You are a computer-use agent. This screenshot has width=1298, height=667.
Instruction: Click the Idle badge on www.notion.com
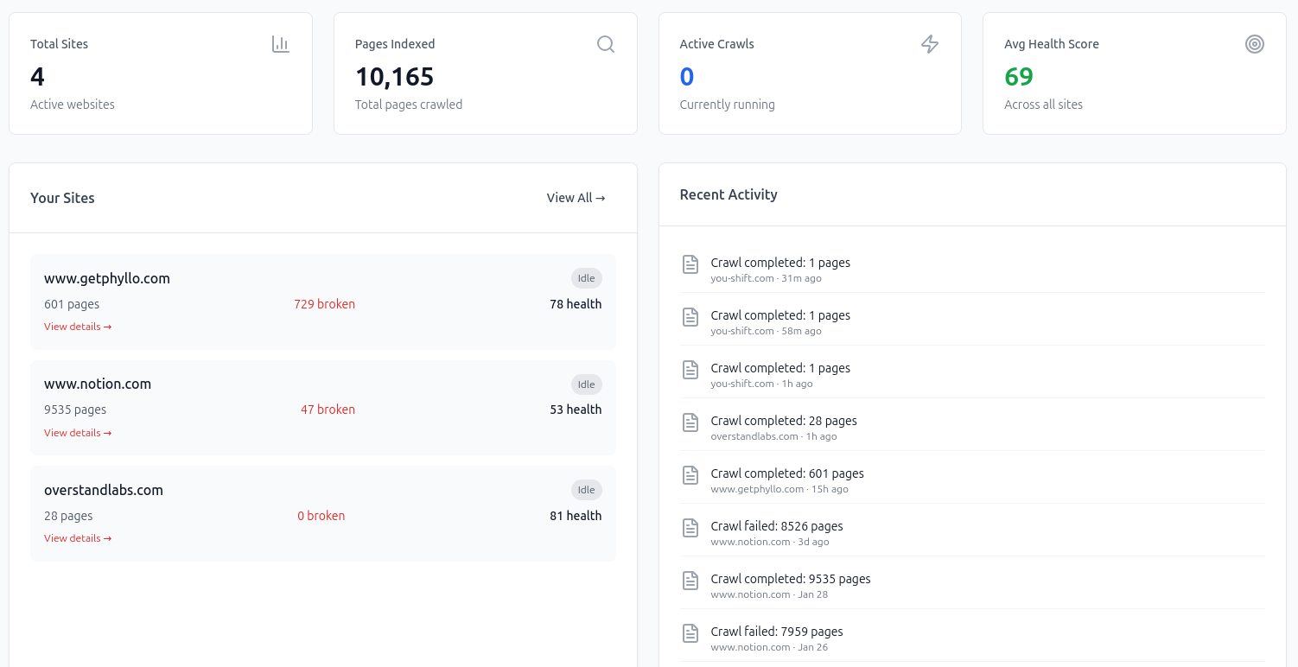pos(587,384)
